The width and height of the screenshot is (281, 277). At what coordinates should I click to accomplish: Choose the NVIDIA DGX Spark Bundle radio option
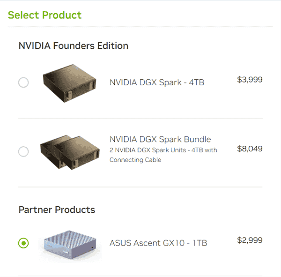tap(23, 151)
